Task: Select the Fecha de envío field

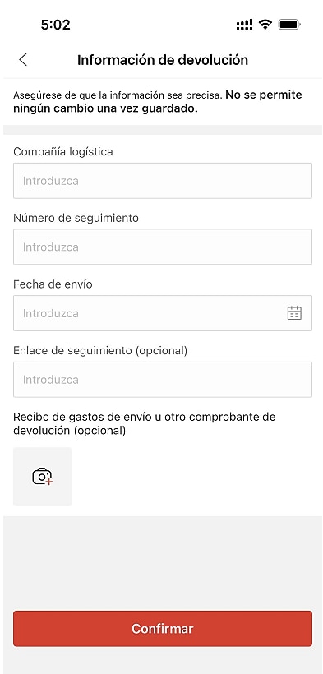Action: 163,313
